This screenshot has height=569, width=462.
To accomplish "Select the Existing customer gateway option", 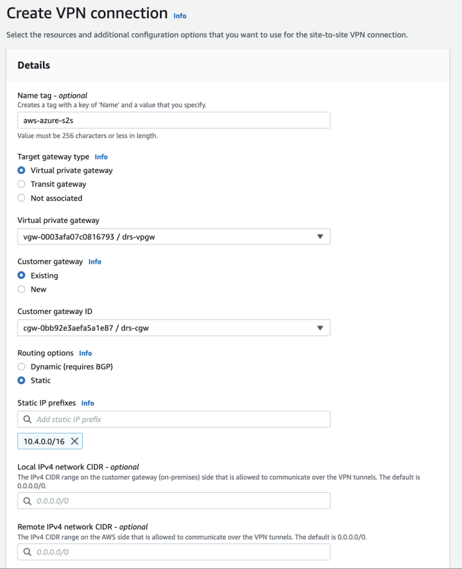I will tap(21, 275).
